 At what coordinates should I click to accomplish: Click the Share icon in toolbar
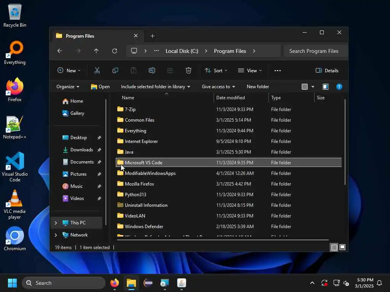coord(170,70)
